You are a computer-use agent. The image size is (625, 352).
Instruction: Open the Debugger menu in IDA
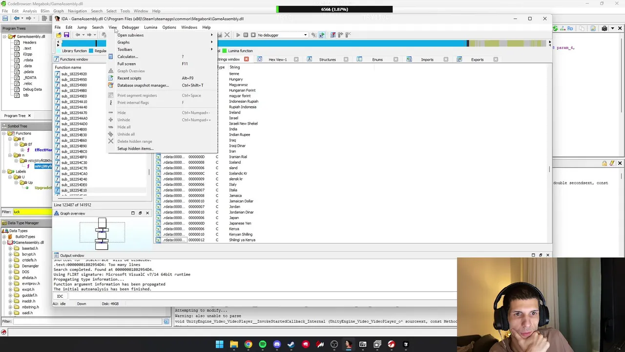[x=130, y=27]
